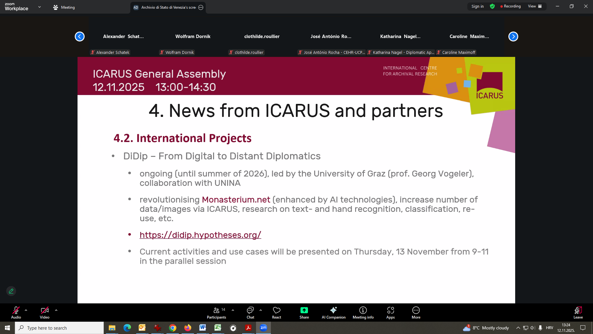This screenshot has height=334, width=593.
Task: Open the Chat panel
Action: click(x=250, y=312)
